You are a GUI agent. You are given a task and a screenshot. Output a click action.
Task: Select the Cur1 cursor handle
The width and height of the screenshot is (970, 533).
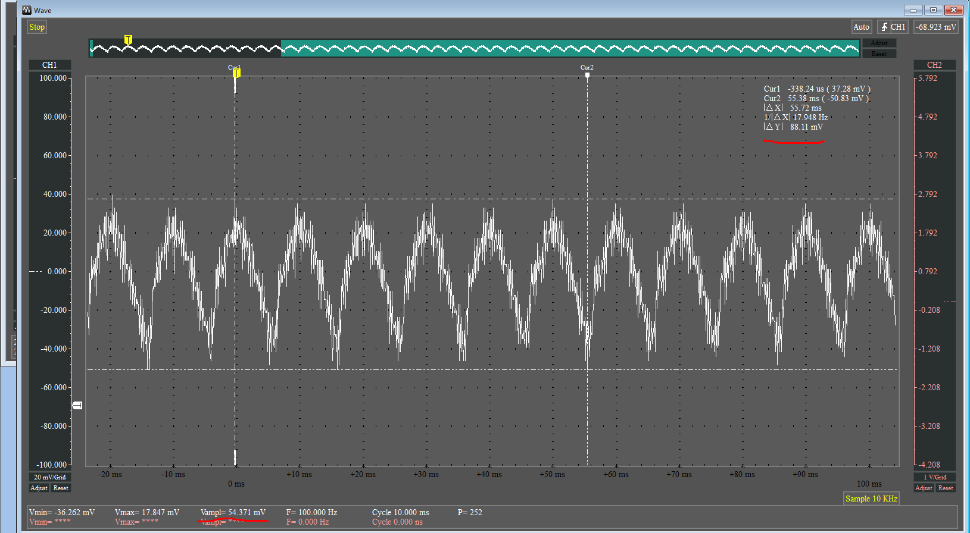tap(234, 67)
